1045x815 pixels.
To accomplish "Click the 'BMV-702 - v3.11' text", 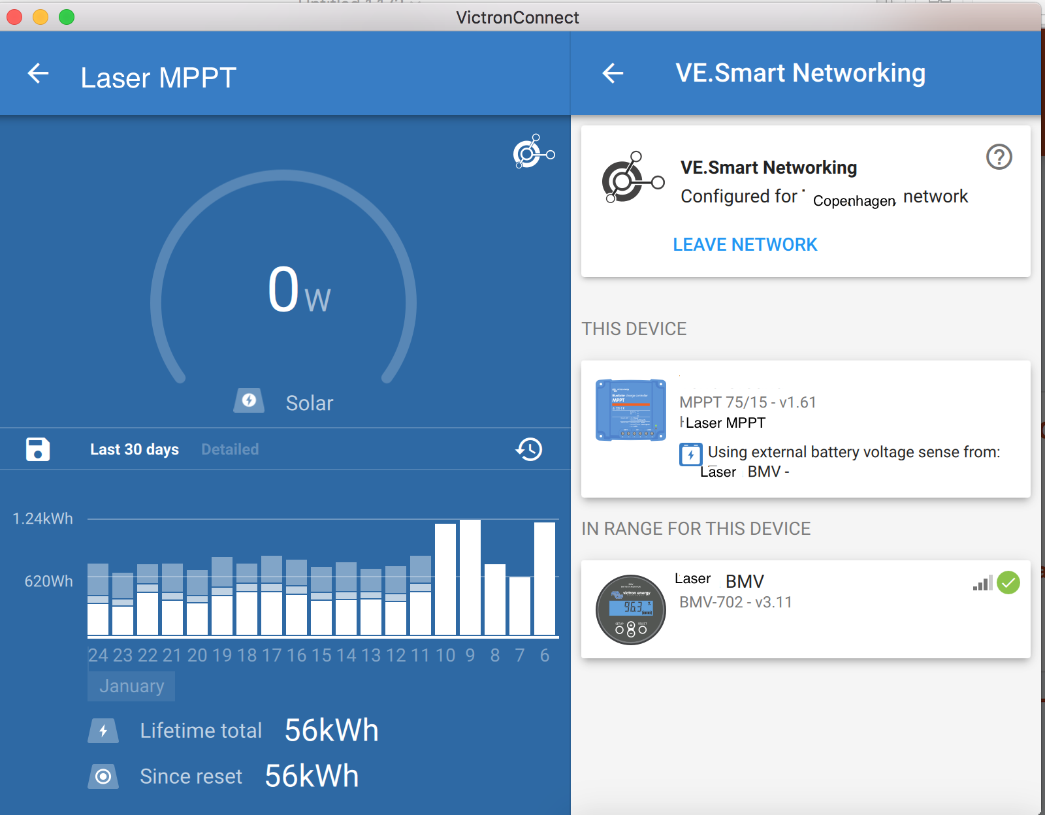I will click(735, 602).
